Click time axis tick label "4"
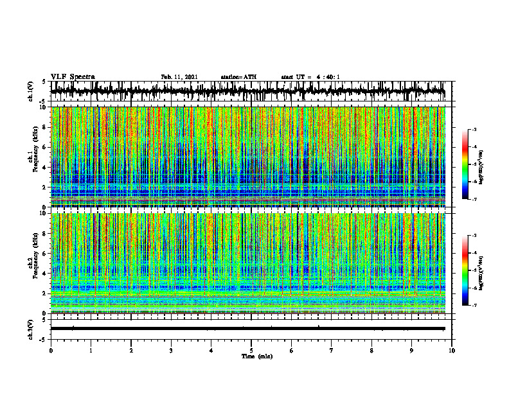This screenshot has width=509, height=393. click(211, 351)
